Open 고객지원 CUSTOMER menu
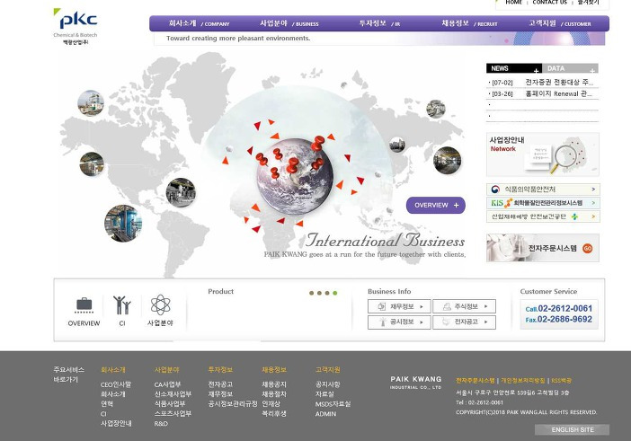The width and height of the screenshot is (631, 441). [x=560, y=23]
